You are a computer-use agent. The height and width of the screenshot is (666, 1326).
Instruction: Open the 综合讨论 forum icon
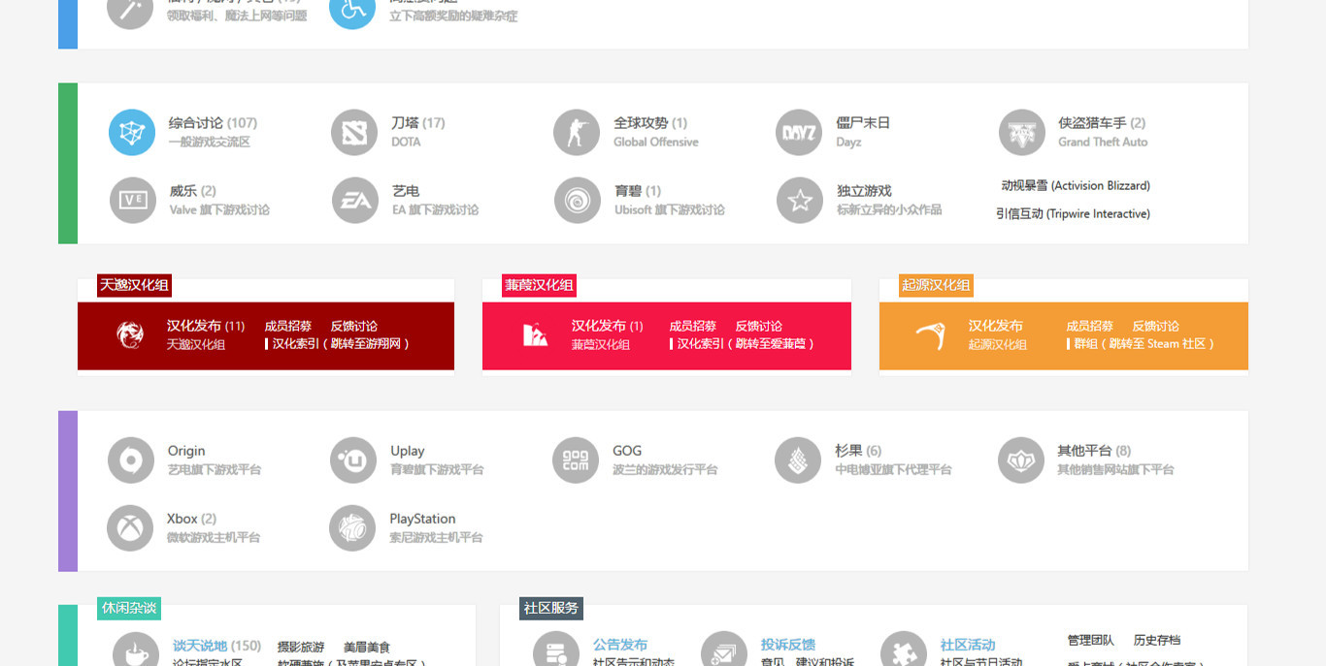coord(131,132)
